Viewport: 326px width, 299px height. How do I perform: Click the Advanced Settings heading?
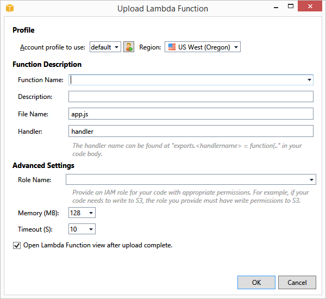click(x=43, y=165)
